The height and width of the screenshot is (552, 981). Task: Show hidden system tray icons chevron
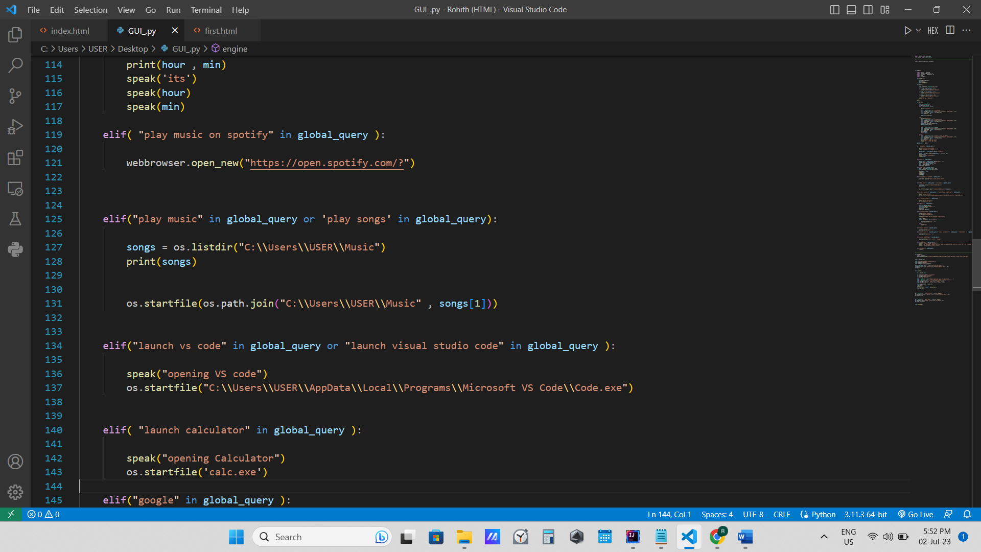pos(824,537)
